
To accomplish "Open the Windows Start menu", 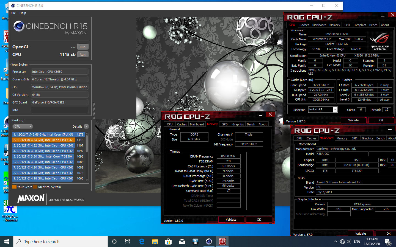I will pyautogui.click(x=7, y=242).
